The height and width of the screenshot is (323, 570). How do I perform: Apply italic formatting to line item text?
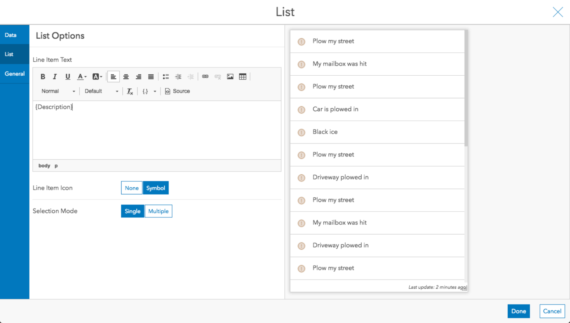click(x=55, y=77)
